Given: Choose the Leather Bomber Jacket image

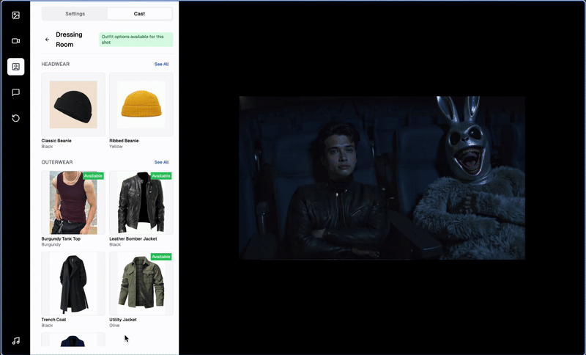Looking at the screenshot, I should coord(141,202).
